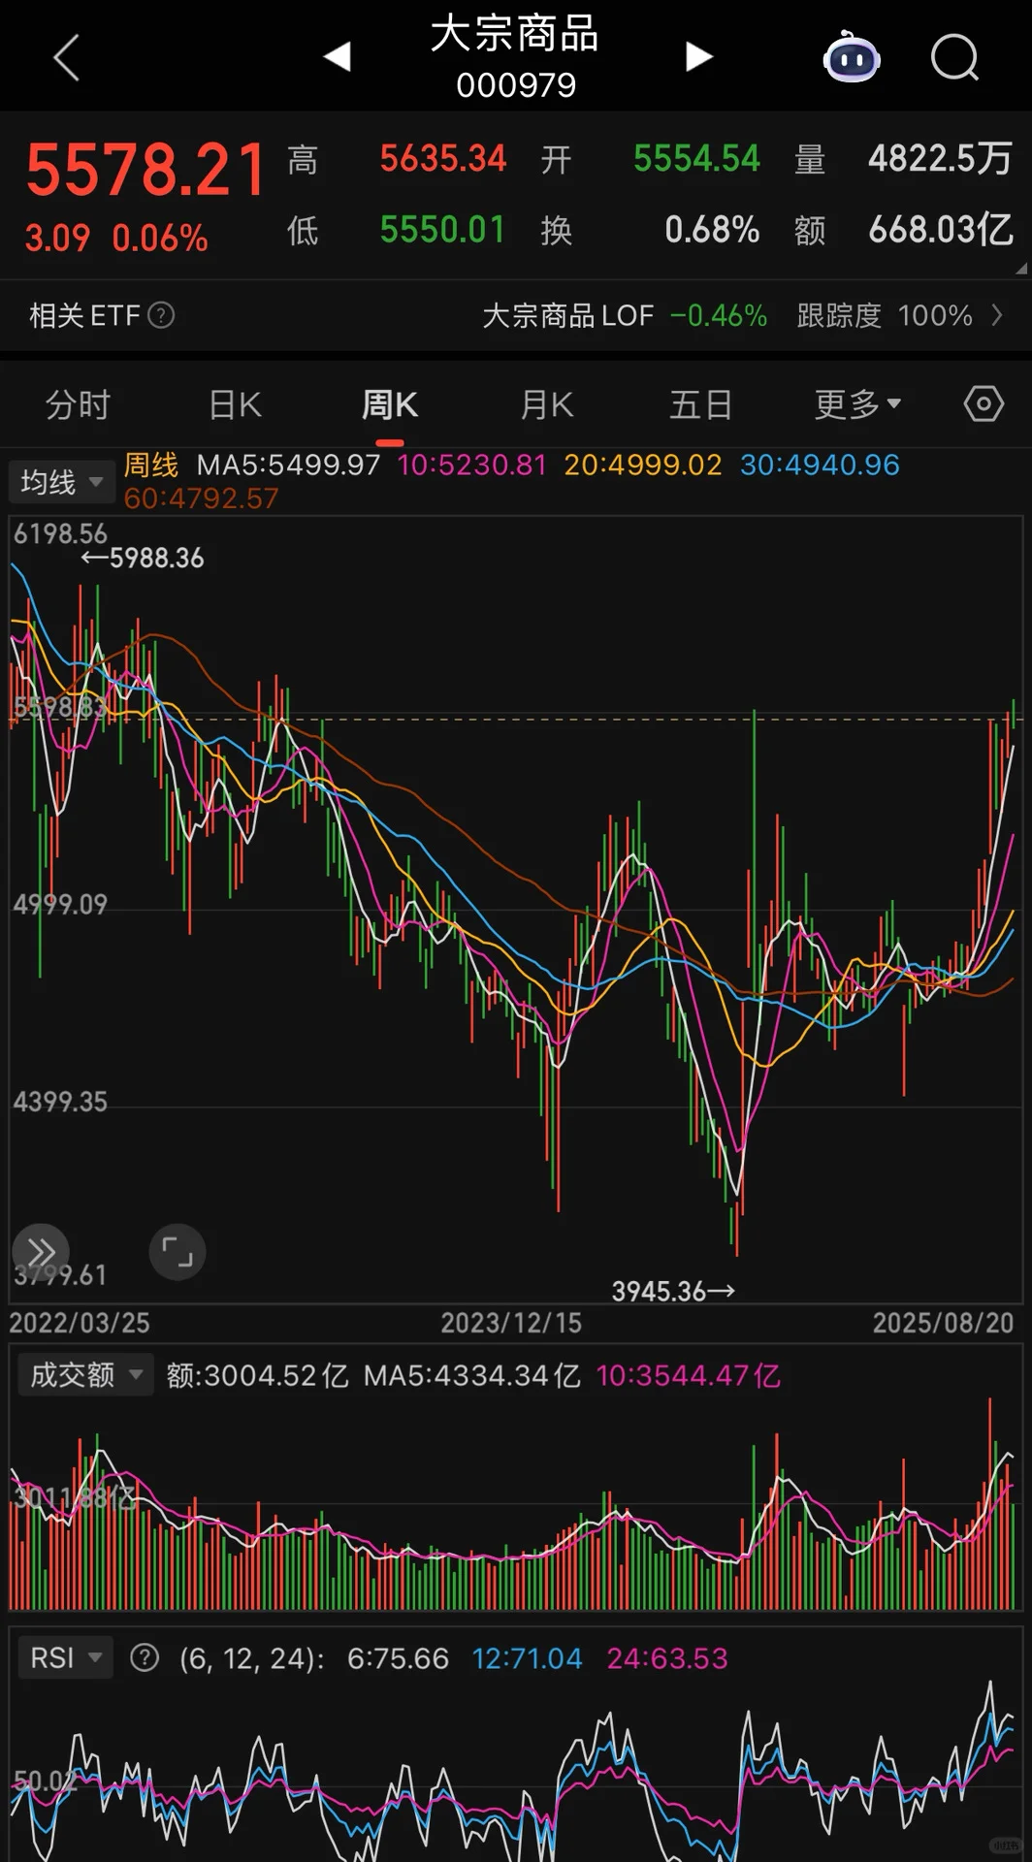Switch to 月K tab

pos(547,404)
